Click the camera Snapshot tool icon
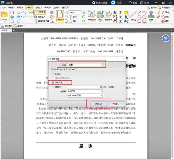 [52, 12]
